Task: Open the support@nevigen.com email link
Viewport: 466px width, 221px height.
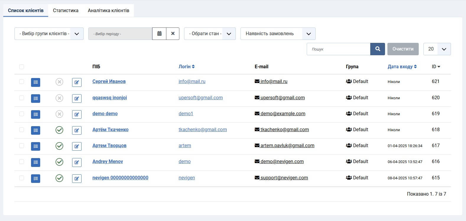Action: pos(284,178)
